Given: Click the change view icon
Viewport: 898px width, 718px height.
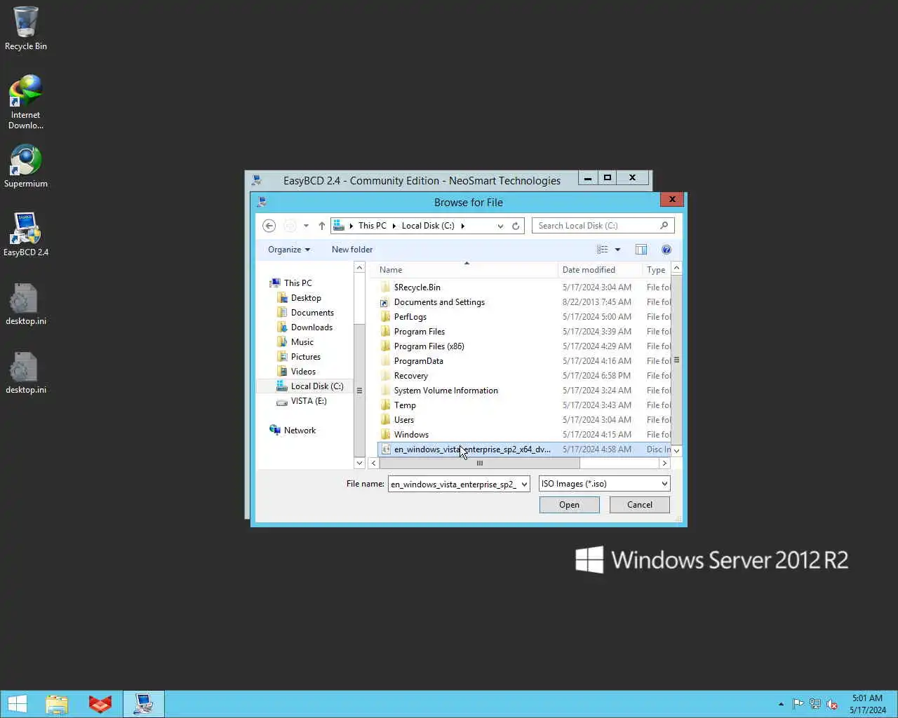Looking at the screenshot, I should (x=602, y=250).
